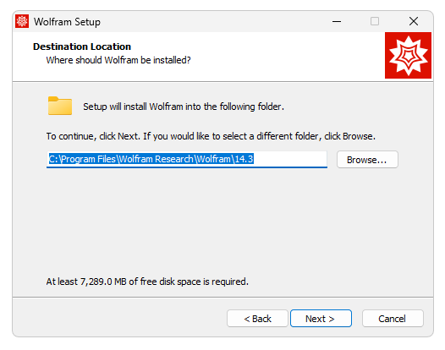Click inside the install folder path field
The image size is (445, 350).
point(187,160)
